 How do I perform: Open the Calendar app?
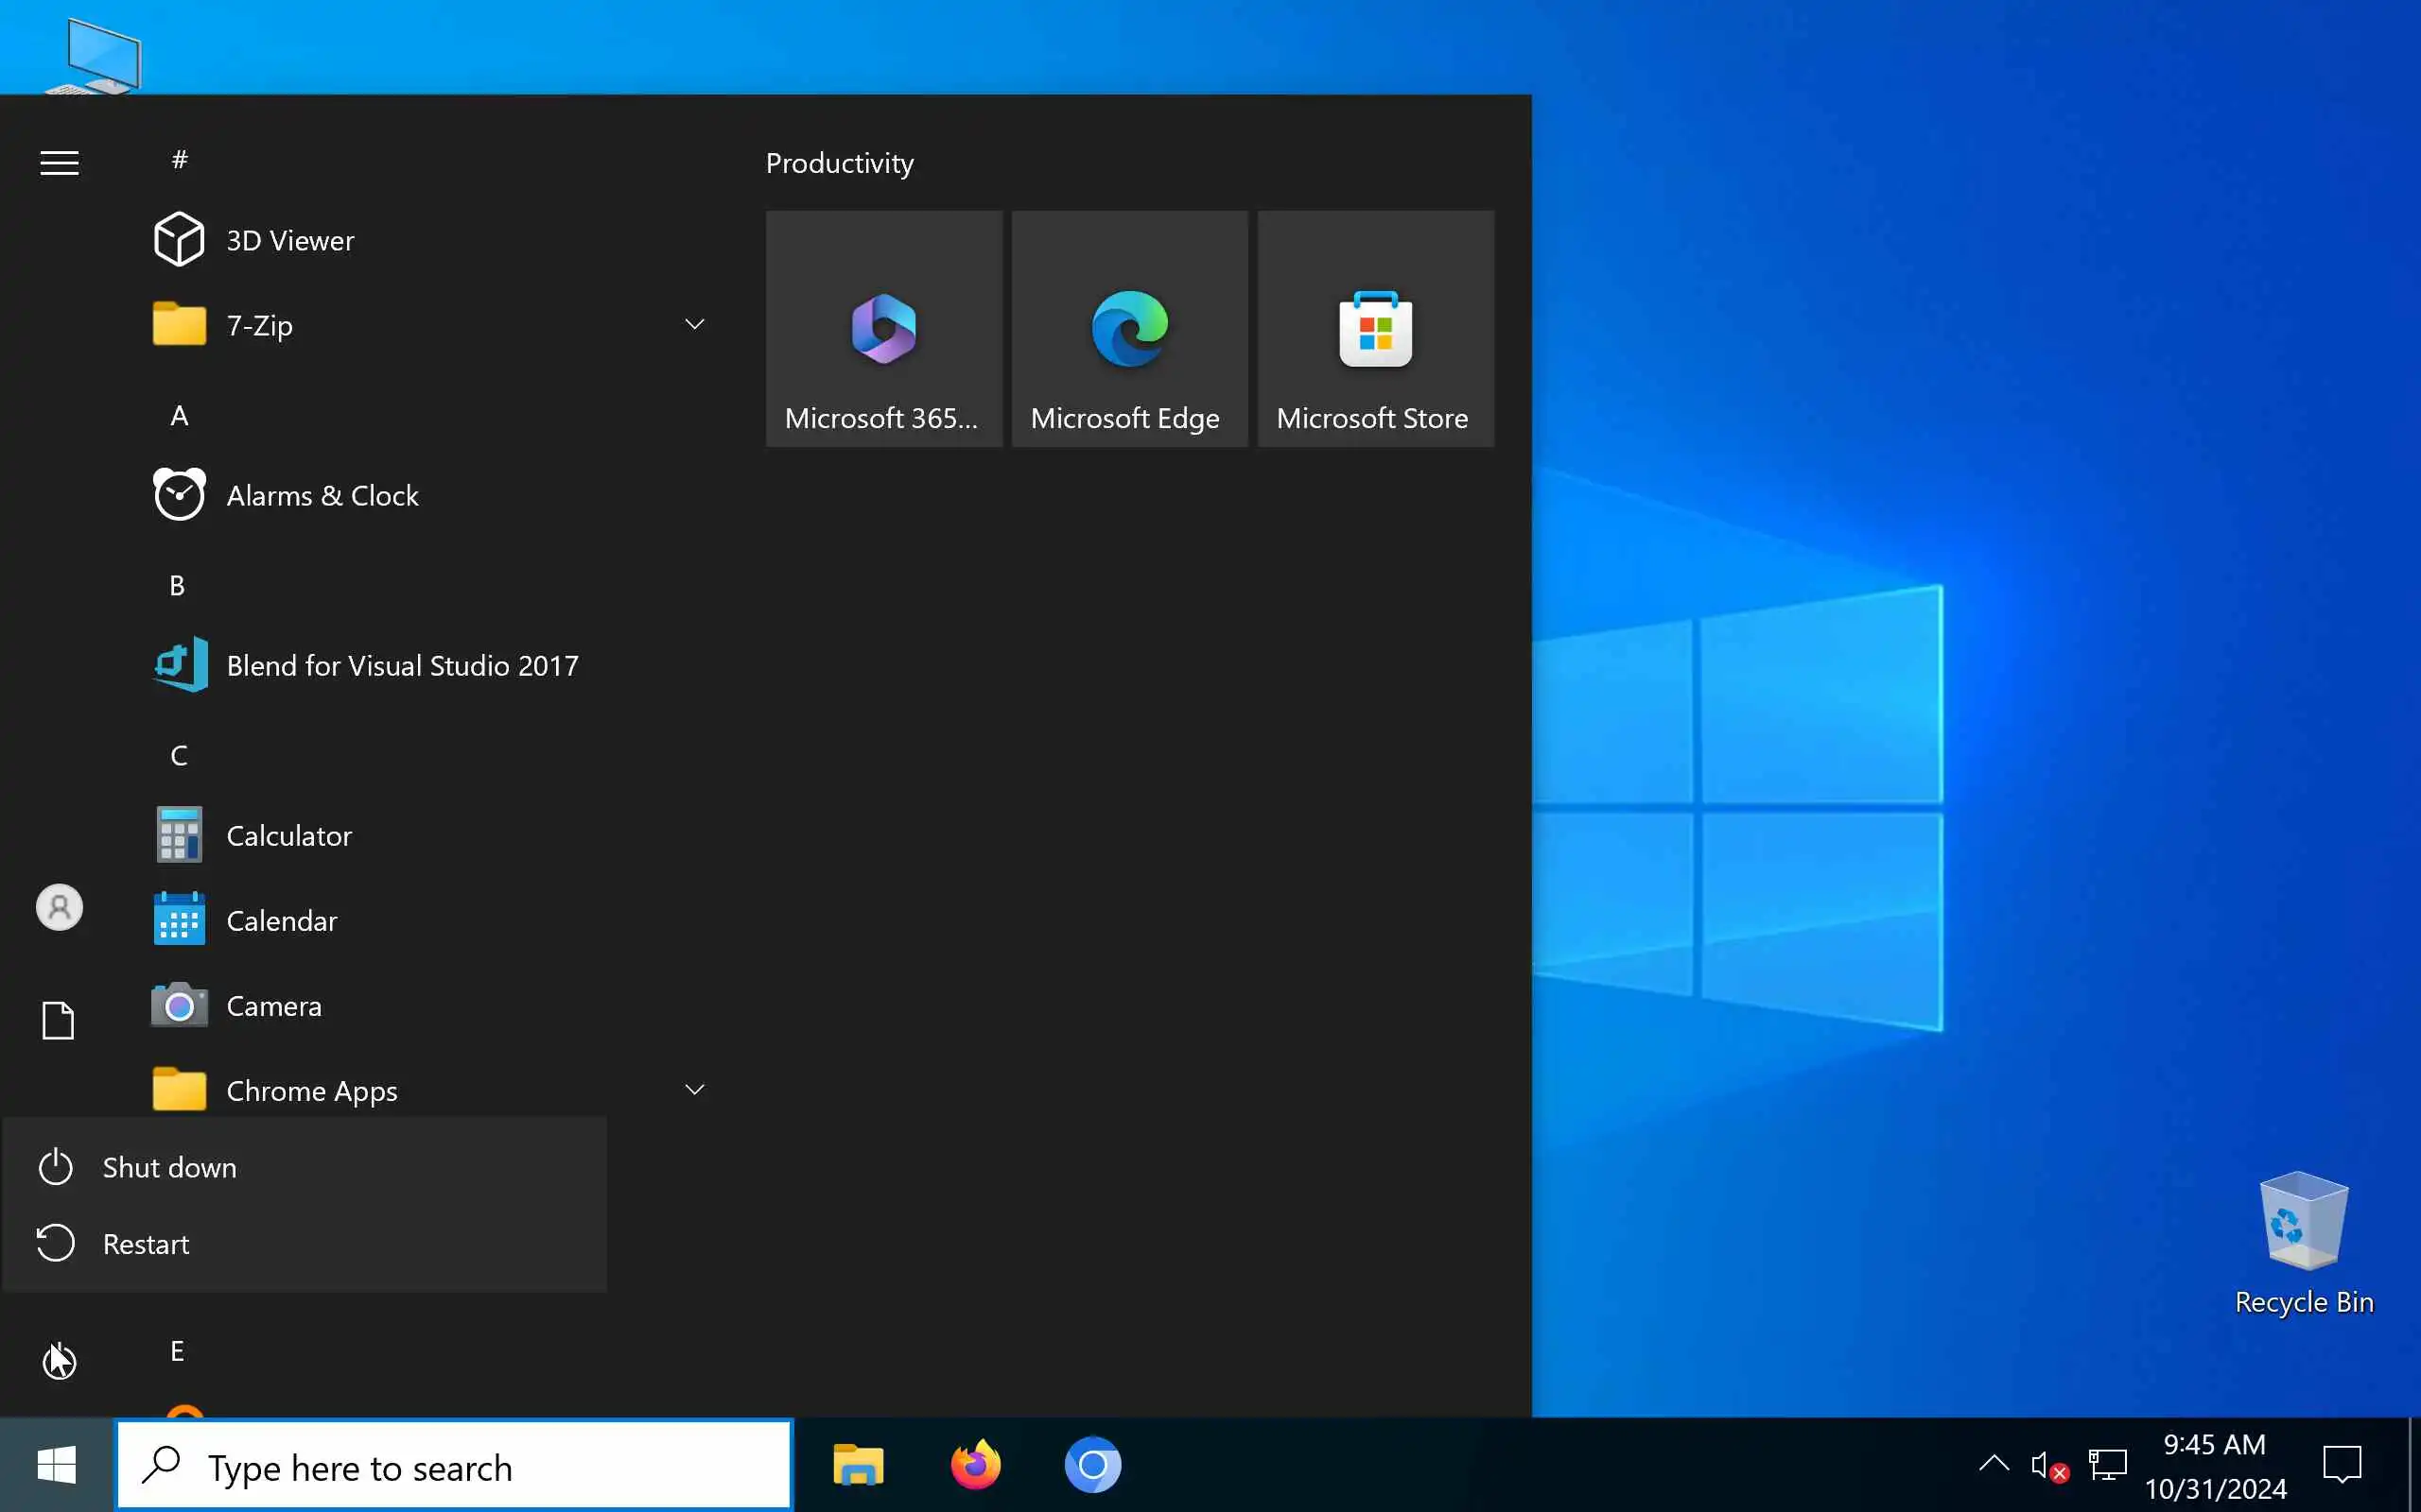click(x=281, y=920)
